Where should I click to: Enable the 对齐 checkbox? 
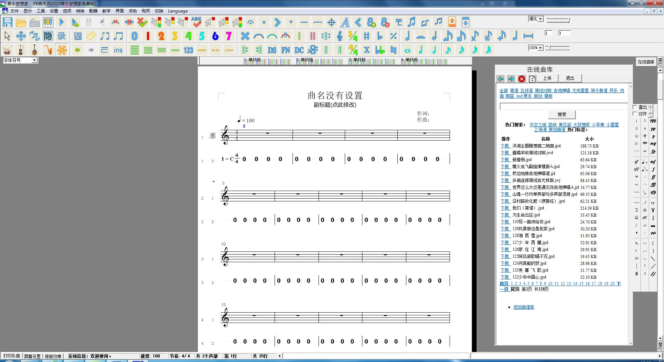click(635, 114)
